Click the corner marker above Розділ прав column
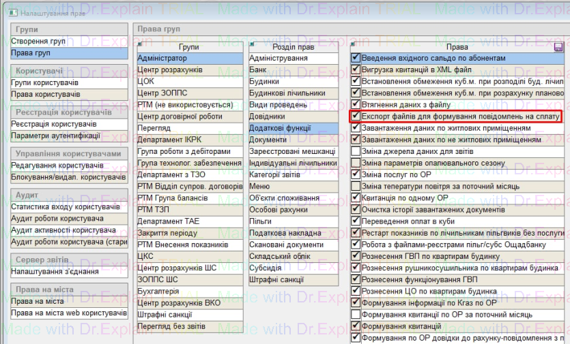Screen dimensions: 570x344 (251, 44)
